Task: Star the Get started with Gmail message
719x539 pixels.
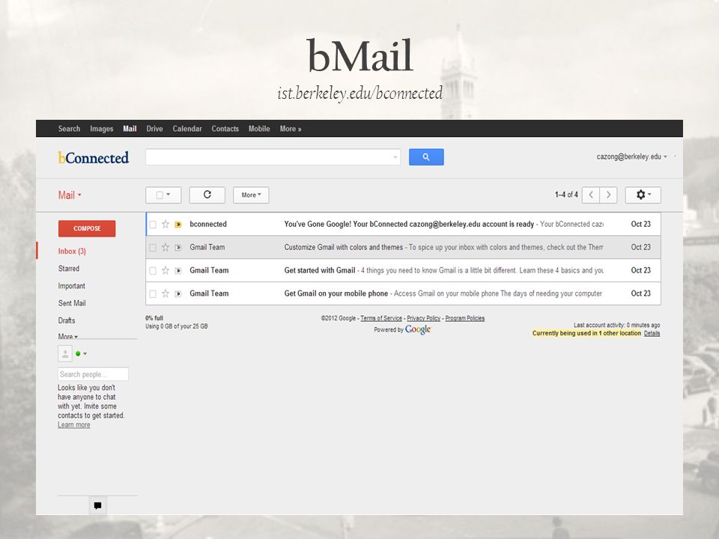Action: click(x=166, y=270)
